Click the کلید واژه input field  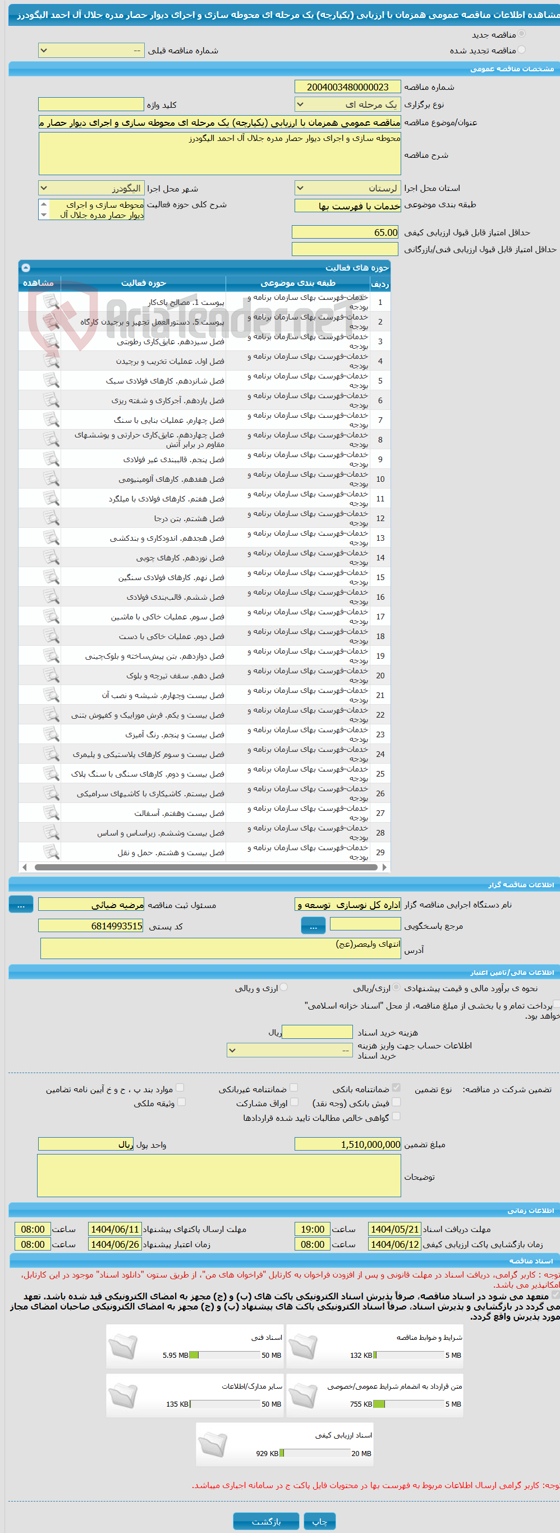(x=91, y=104)
